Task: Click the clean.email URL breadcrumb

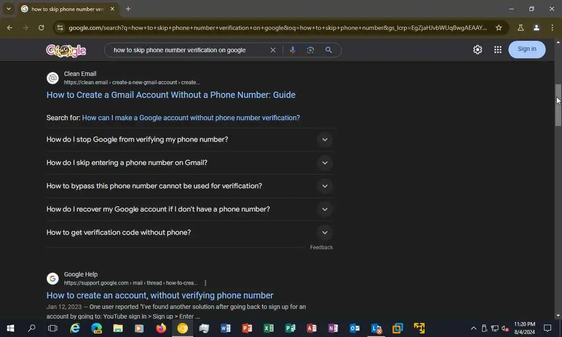Action: [132, 82]
